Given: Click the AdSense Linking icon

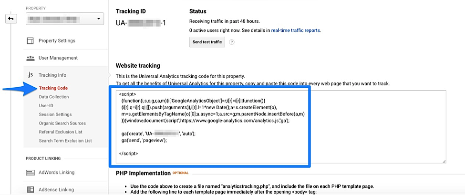Looking at the screenshot, I should point(31,189).
